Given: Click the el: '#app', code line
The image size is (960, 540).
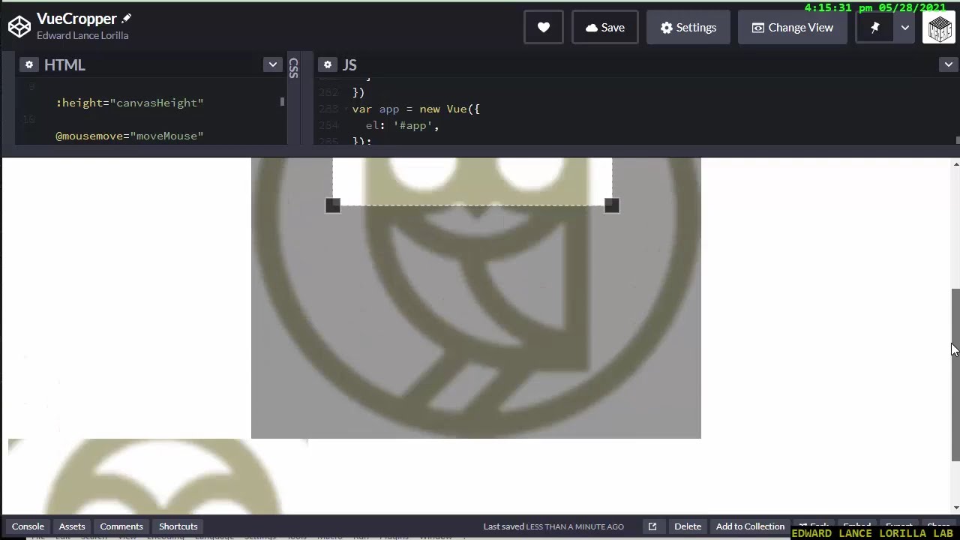Looking at the screenshot, I should [x=402, y=125].
